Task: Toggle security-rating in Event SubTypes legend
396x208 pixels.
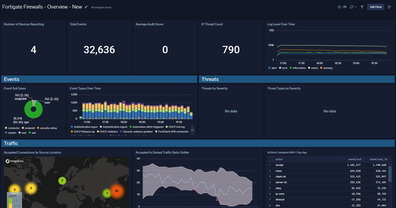Action: [47, 128]
